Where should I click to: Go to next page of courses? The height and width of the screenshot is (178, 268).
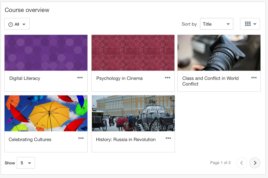255,163
